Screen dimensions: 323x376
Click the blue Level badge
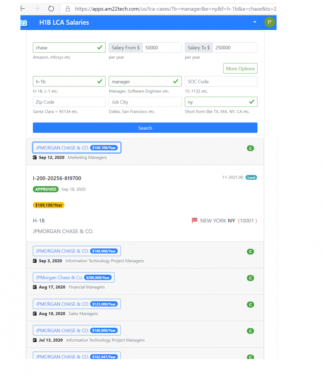[x=251, y=178]
